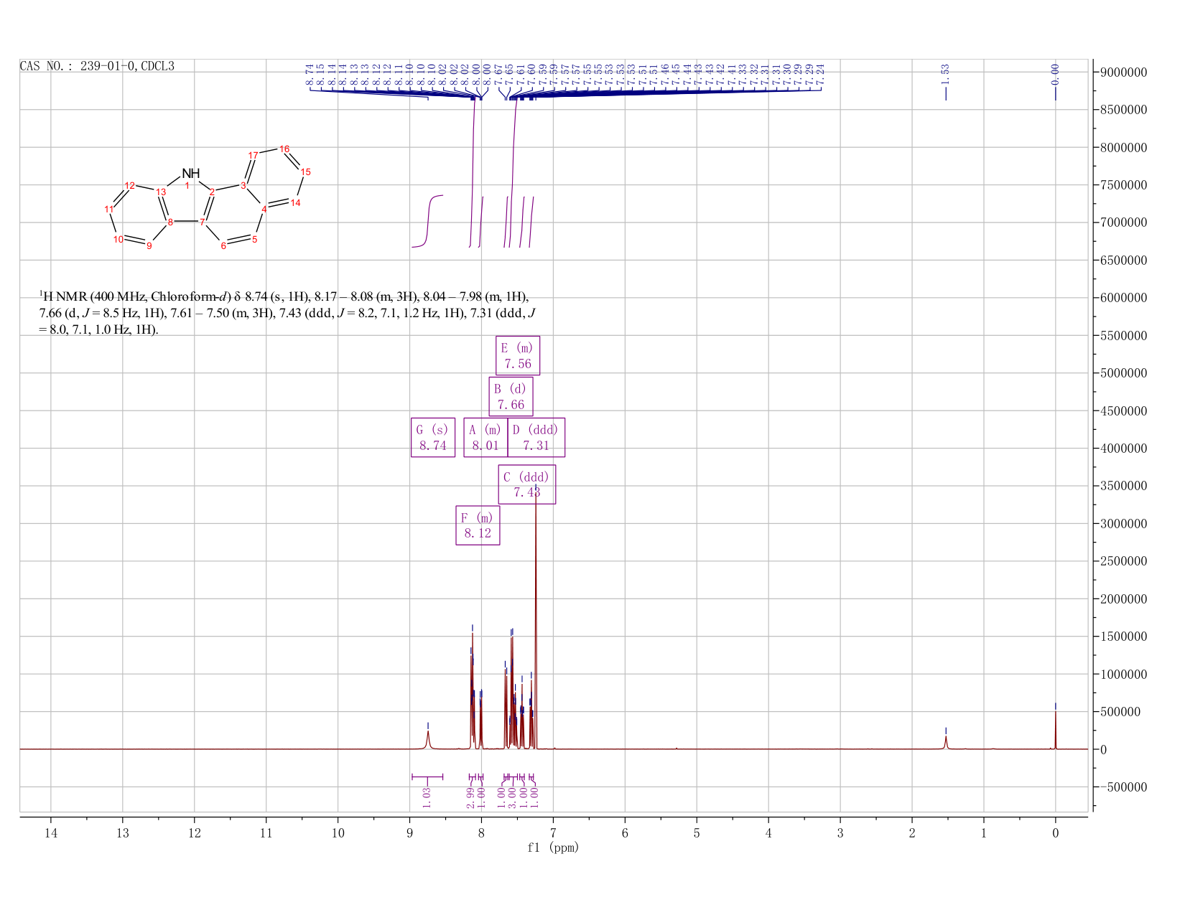Viewport: 1185px width, 915px height.
Task: Click the water peak at 1.53 ppm
Action: click(x=946, y=741)
